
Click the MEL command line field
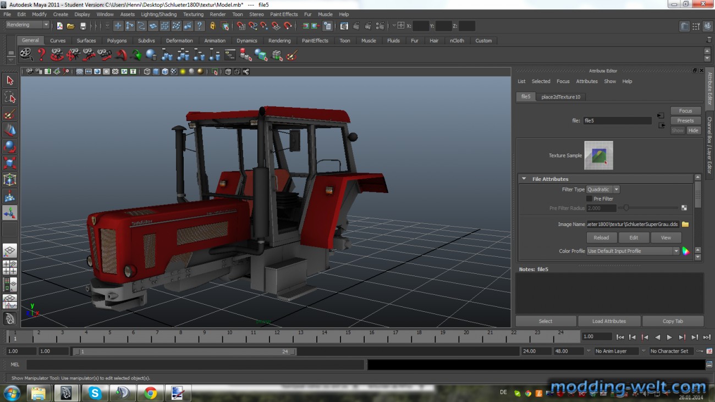point(195,364)
